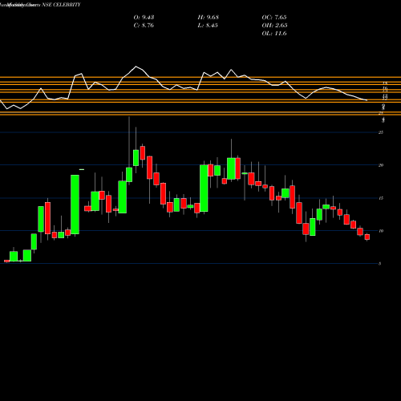The width and height of the screenshot is (401, 401).
Task: Click the 'OC: 7.65' reading
Action: tap(274, 18)
